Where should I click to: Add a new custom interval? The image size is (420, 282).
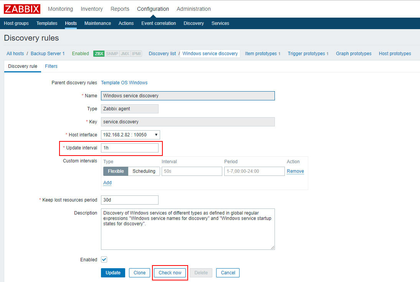pos(107,182)
